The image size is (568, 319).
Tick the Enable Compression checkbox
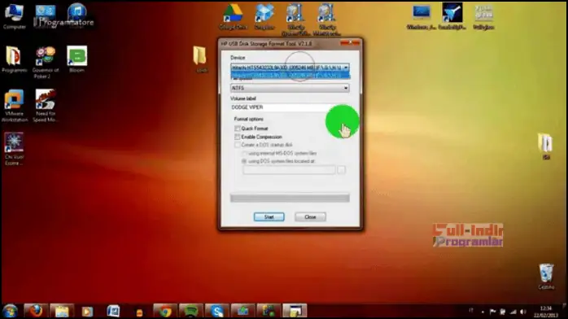pyautogui.click(x=238, y=137)
